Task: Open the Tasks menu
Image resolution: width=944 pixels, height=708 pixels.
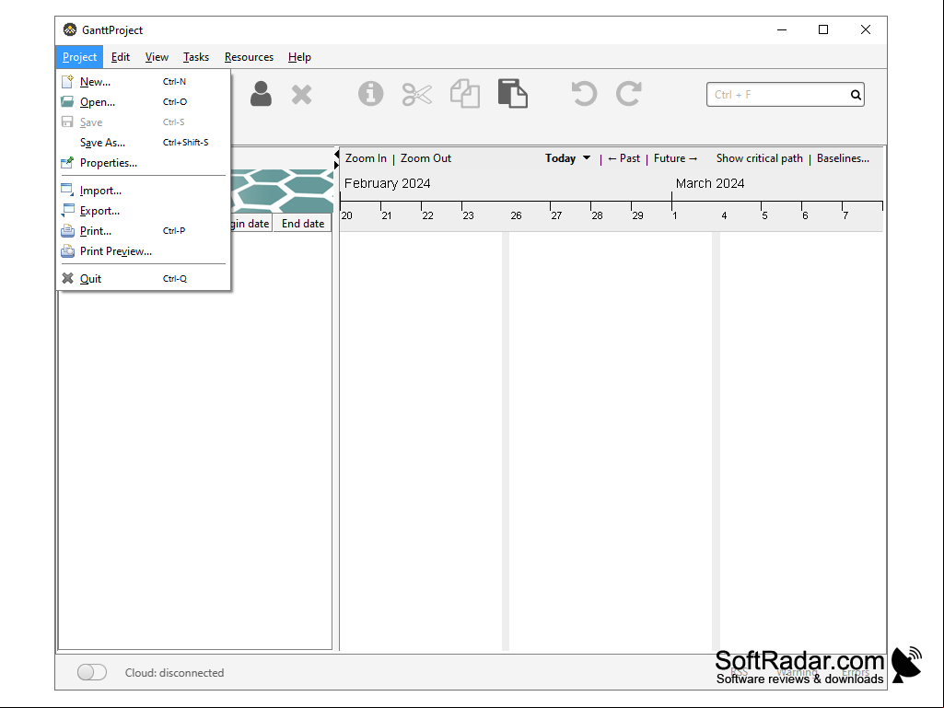Action: click(x=196, y=56)
